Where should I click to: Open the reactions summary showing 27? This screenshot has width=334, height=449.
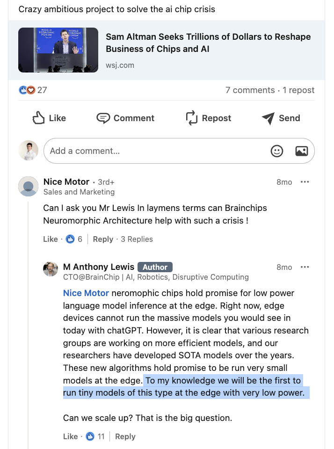pos(33,90)
